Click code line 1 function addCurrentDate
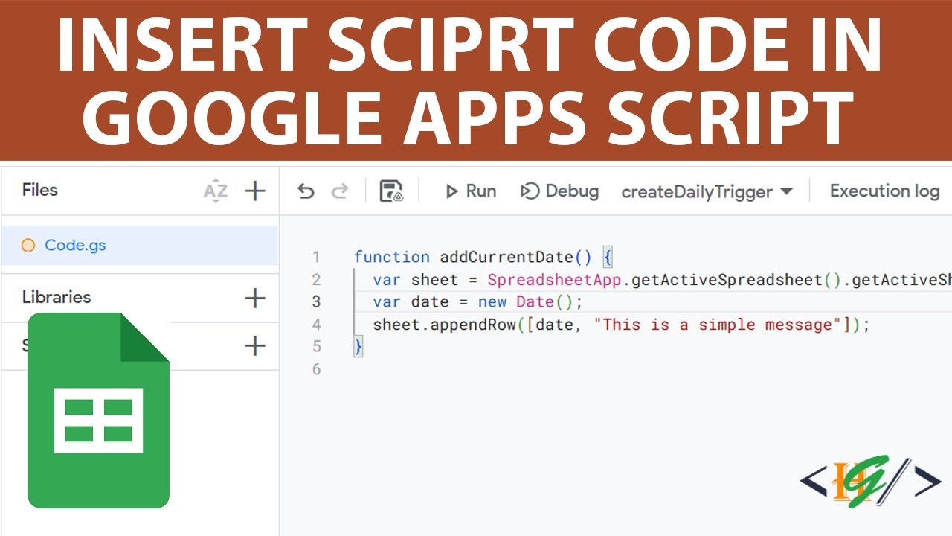Screen dimensions: 952x536 click(483, 257)
